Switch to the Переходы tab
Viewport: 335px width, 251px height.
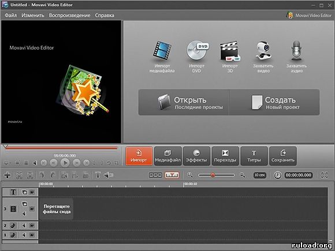tap(225, 156)
